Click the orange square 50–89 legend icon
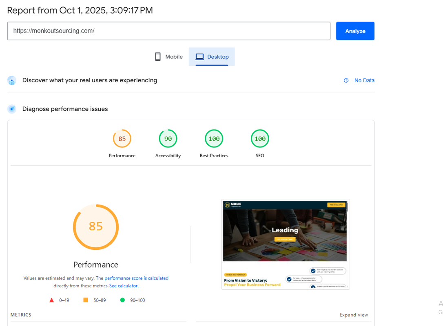Screen dimensions: 443x326 86,300
